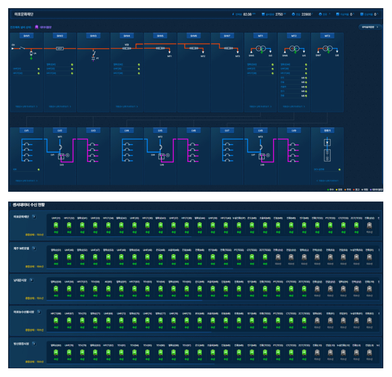Viewport: 392px width, 377px height.
Task: Click the generator switch symbol in LV2
Action: click(61, 156)
